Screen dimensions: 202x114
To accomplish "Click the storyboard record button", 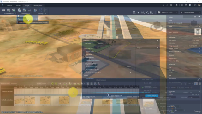I will coord(56,84).
